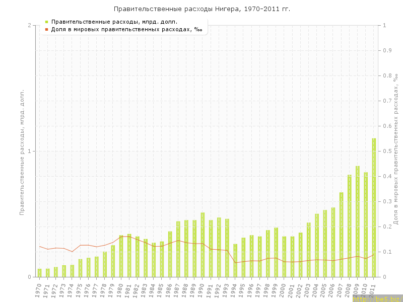This screenshot has width=403, height=302.
Task: Click the green bar for 1990
Action: [203, 245]
